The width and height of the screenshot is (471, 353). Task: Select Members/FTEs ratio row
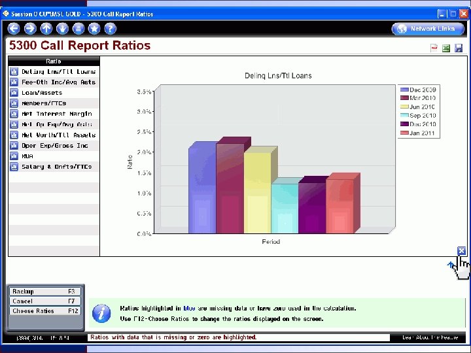pos(54,103)
